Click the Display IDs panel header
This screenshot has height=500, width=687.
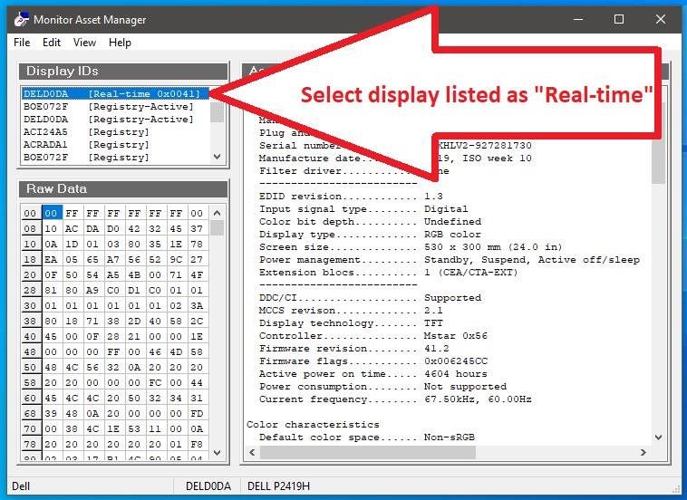point(123,71)
